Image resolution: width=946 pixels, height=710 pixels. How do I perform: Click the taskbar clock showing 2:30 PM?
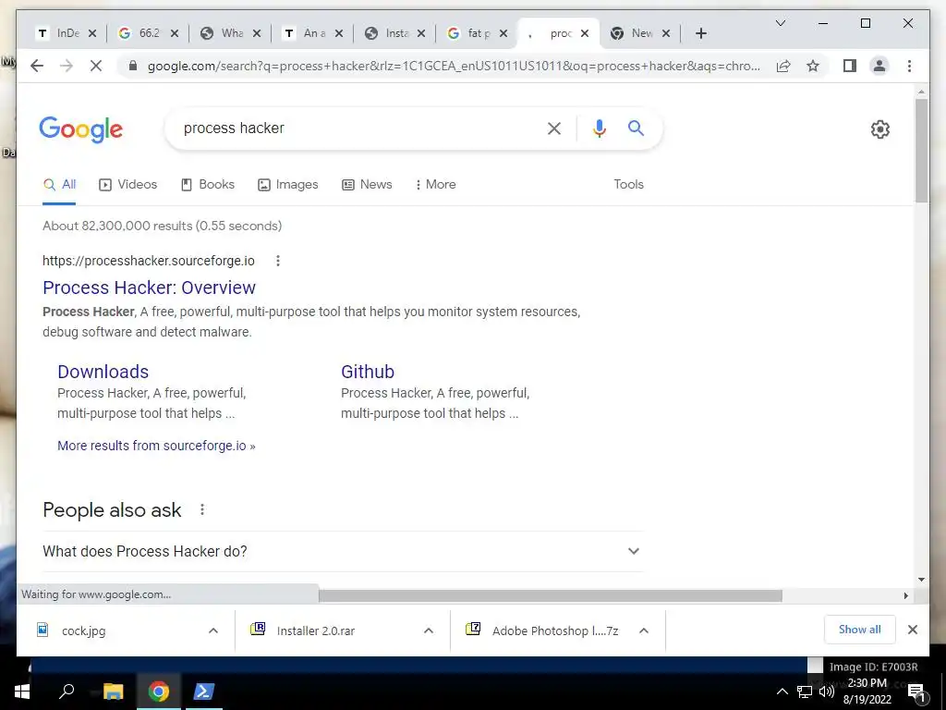(x=867, y=692)
